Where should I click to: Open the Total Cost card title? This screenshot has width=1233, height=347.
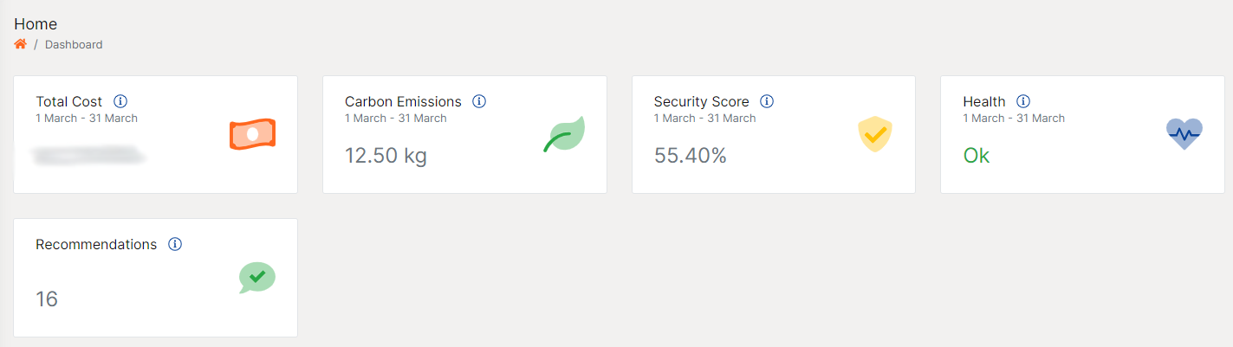pyautogui.click(x=69, y=101)
